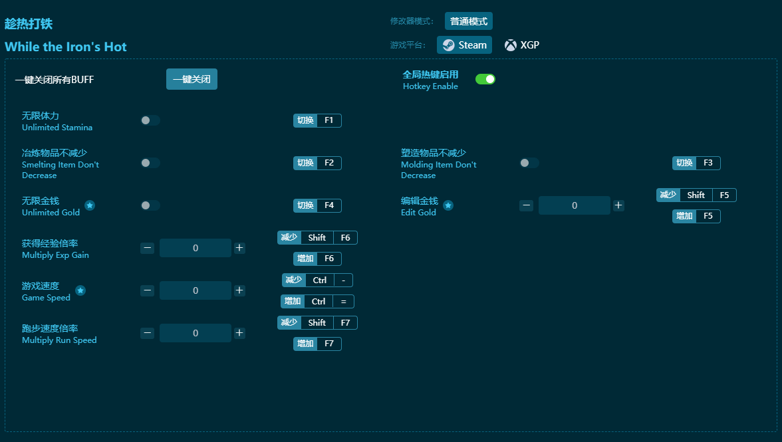Click the 一键关闭 button to disable all buffs
Viewport: 782px width, 442px height.
192,79
